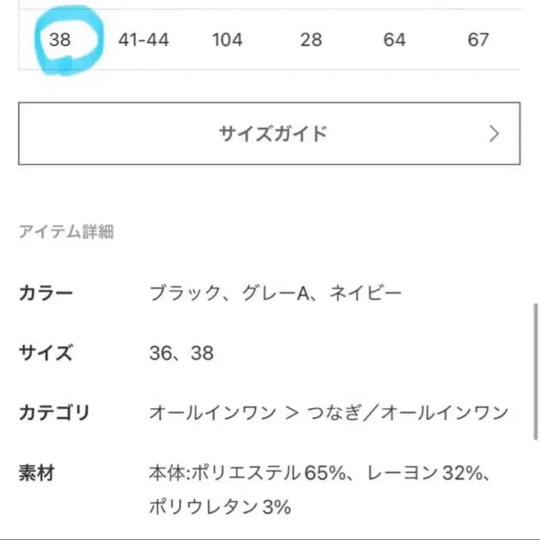
Task: Click the 28 measurement value
Action: click(x=311, y=40)
